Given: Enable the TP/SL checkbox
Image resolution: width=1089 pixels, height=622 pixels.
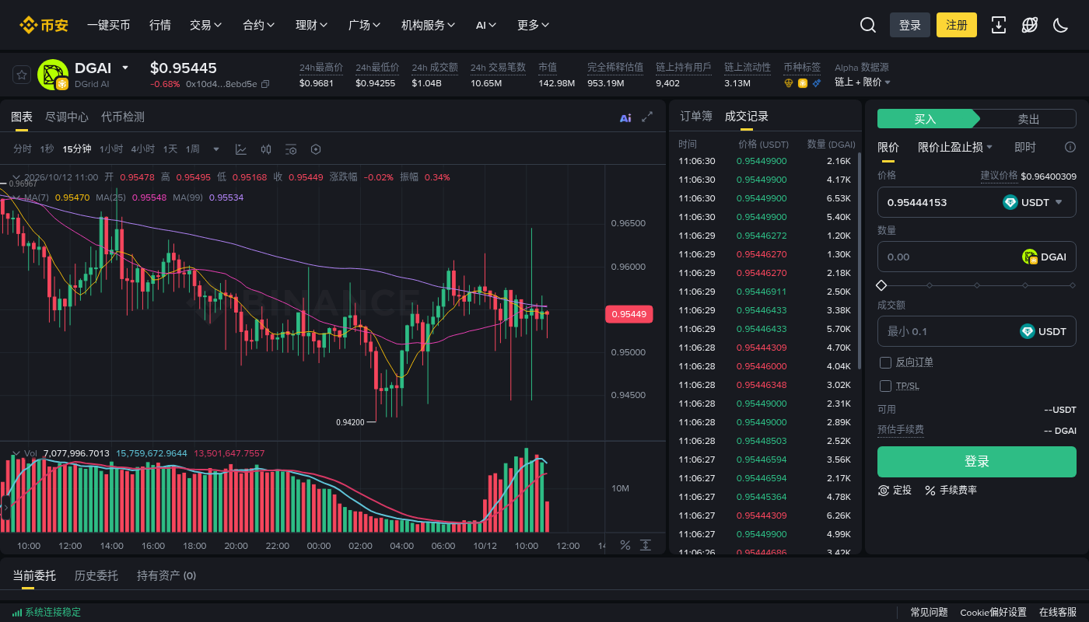Looking at the screenshot, I should [x=885, y=386].
